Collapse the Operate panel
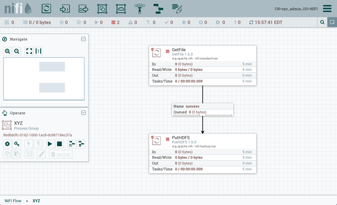This screenshot has height=205, width=337. pyautogui.click(x=83, y=113)
